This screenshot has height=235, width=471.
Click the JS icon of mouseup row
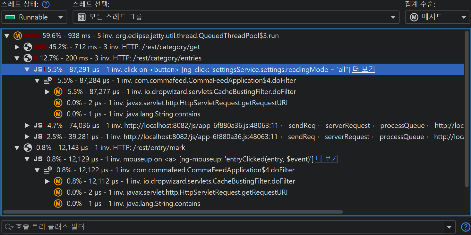pyautogui.click(x=38, y=159)
